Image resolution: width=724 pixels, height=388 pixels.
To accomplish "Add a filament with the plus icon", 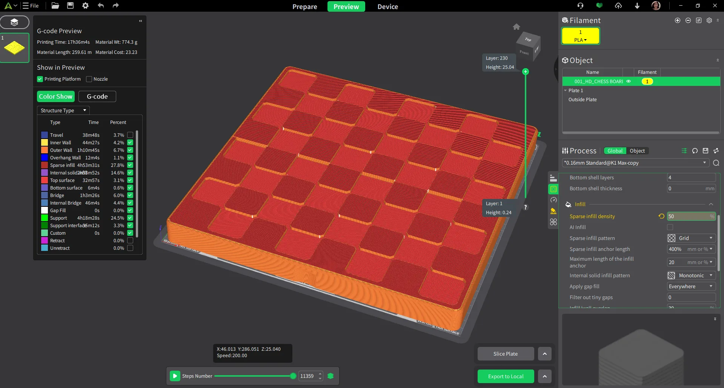I will click(x=678, y=20).
